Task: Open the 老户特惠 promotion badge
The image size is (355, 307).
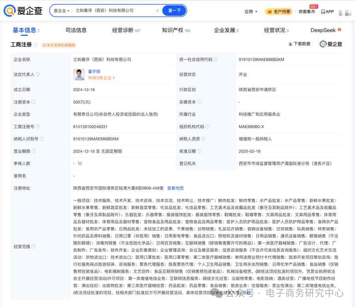Action: pos(278,11)
